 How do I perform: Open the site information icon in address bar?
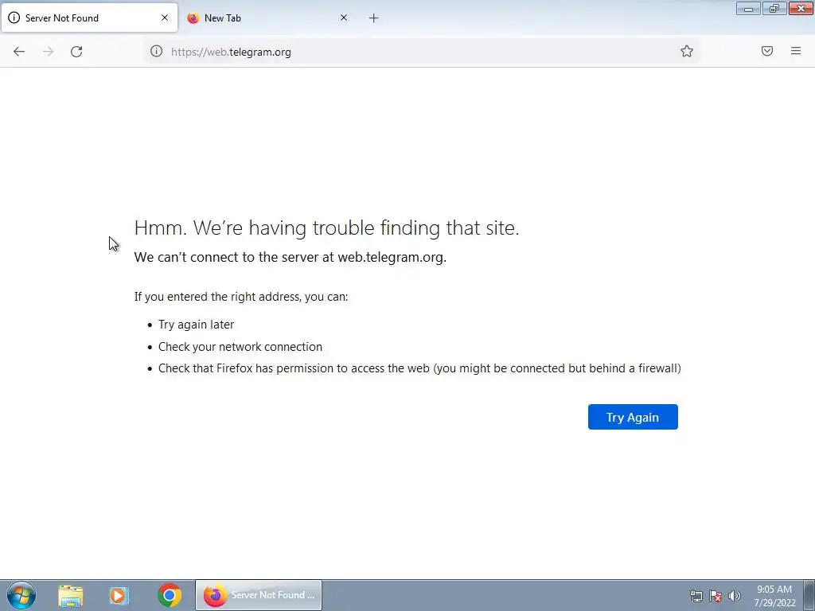[x=157, y=51]
